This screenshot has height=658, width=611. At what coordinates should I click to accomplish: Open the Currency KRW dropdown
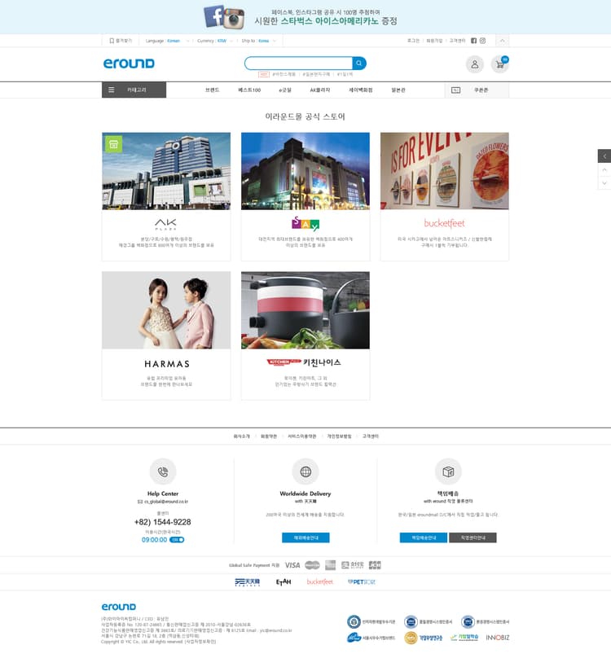pos(215,41)
